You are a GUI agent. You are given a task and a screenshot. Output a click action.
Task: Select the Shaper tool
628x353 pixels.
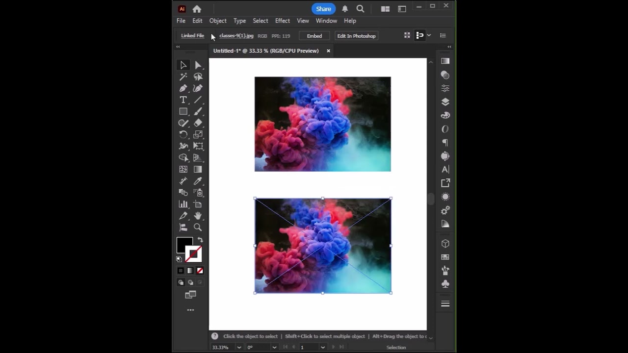coord(183,123)
